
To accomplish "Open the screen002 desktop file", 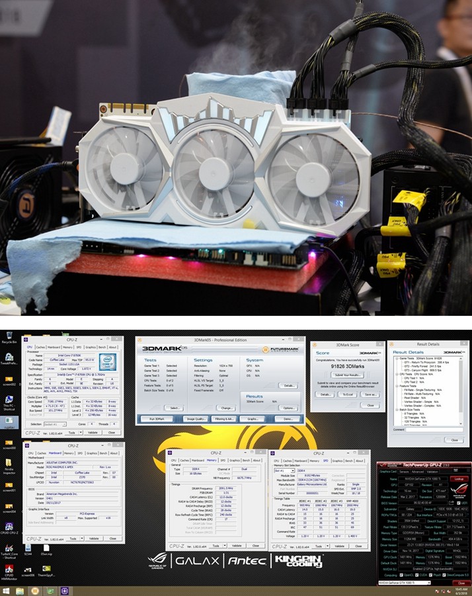I will [x=9, y=381].
